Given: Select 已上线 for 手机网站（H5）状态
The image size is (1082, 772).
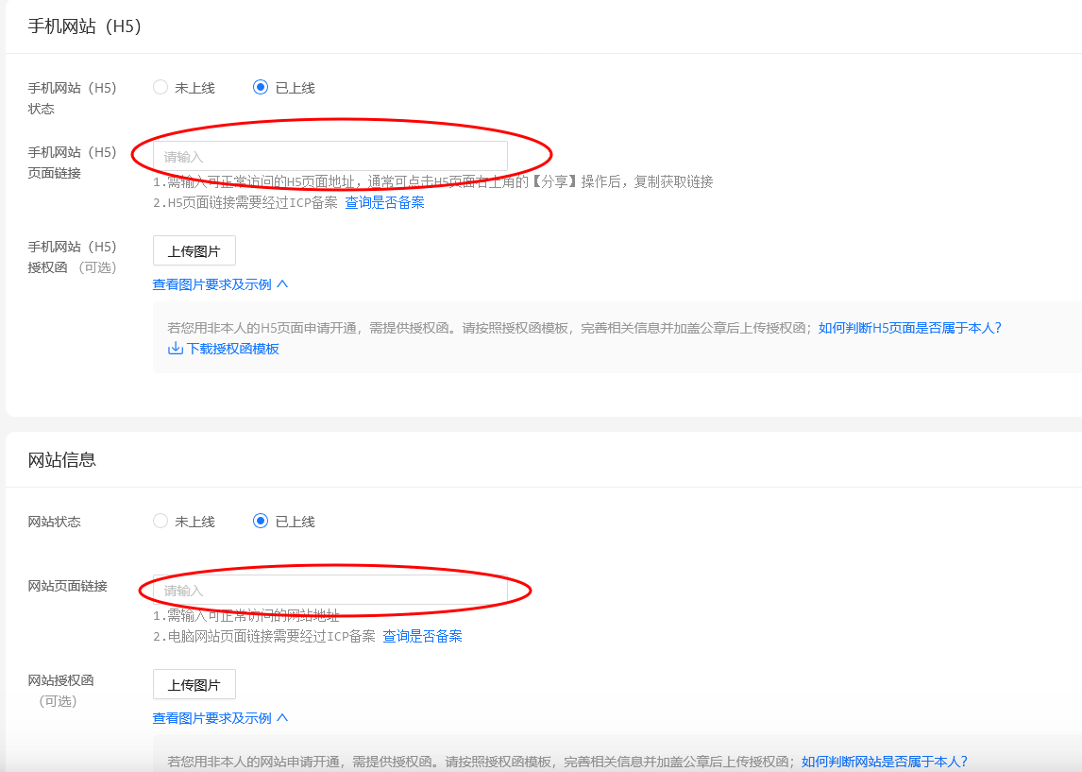Looking at the screenshot, I should 261,88.
